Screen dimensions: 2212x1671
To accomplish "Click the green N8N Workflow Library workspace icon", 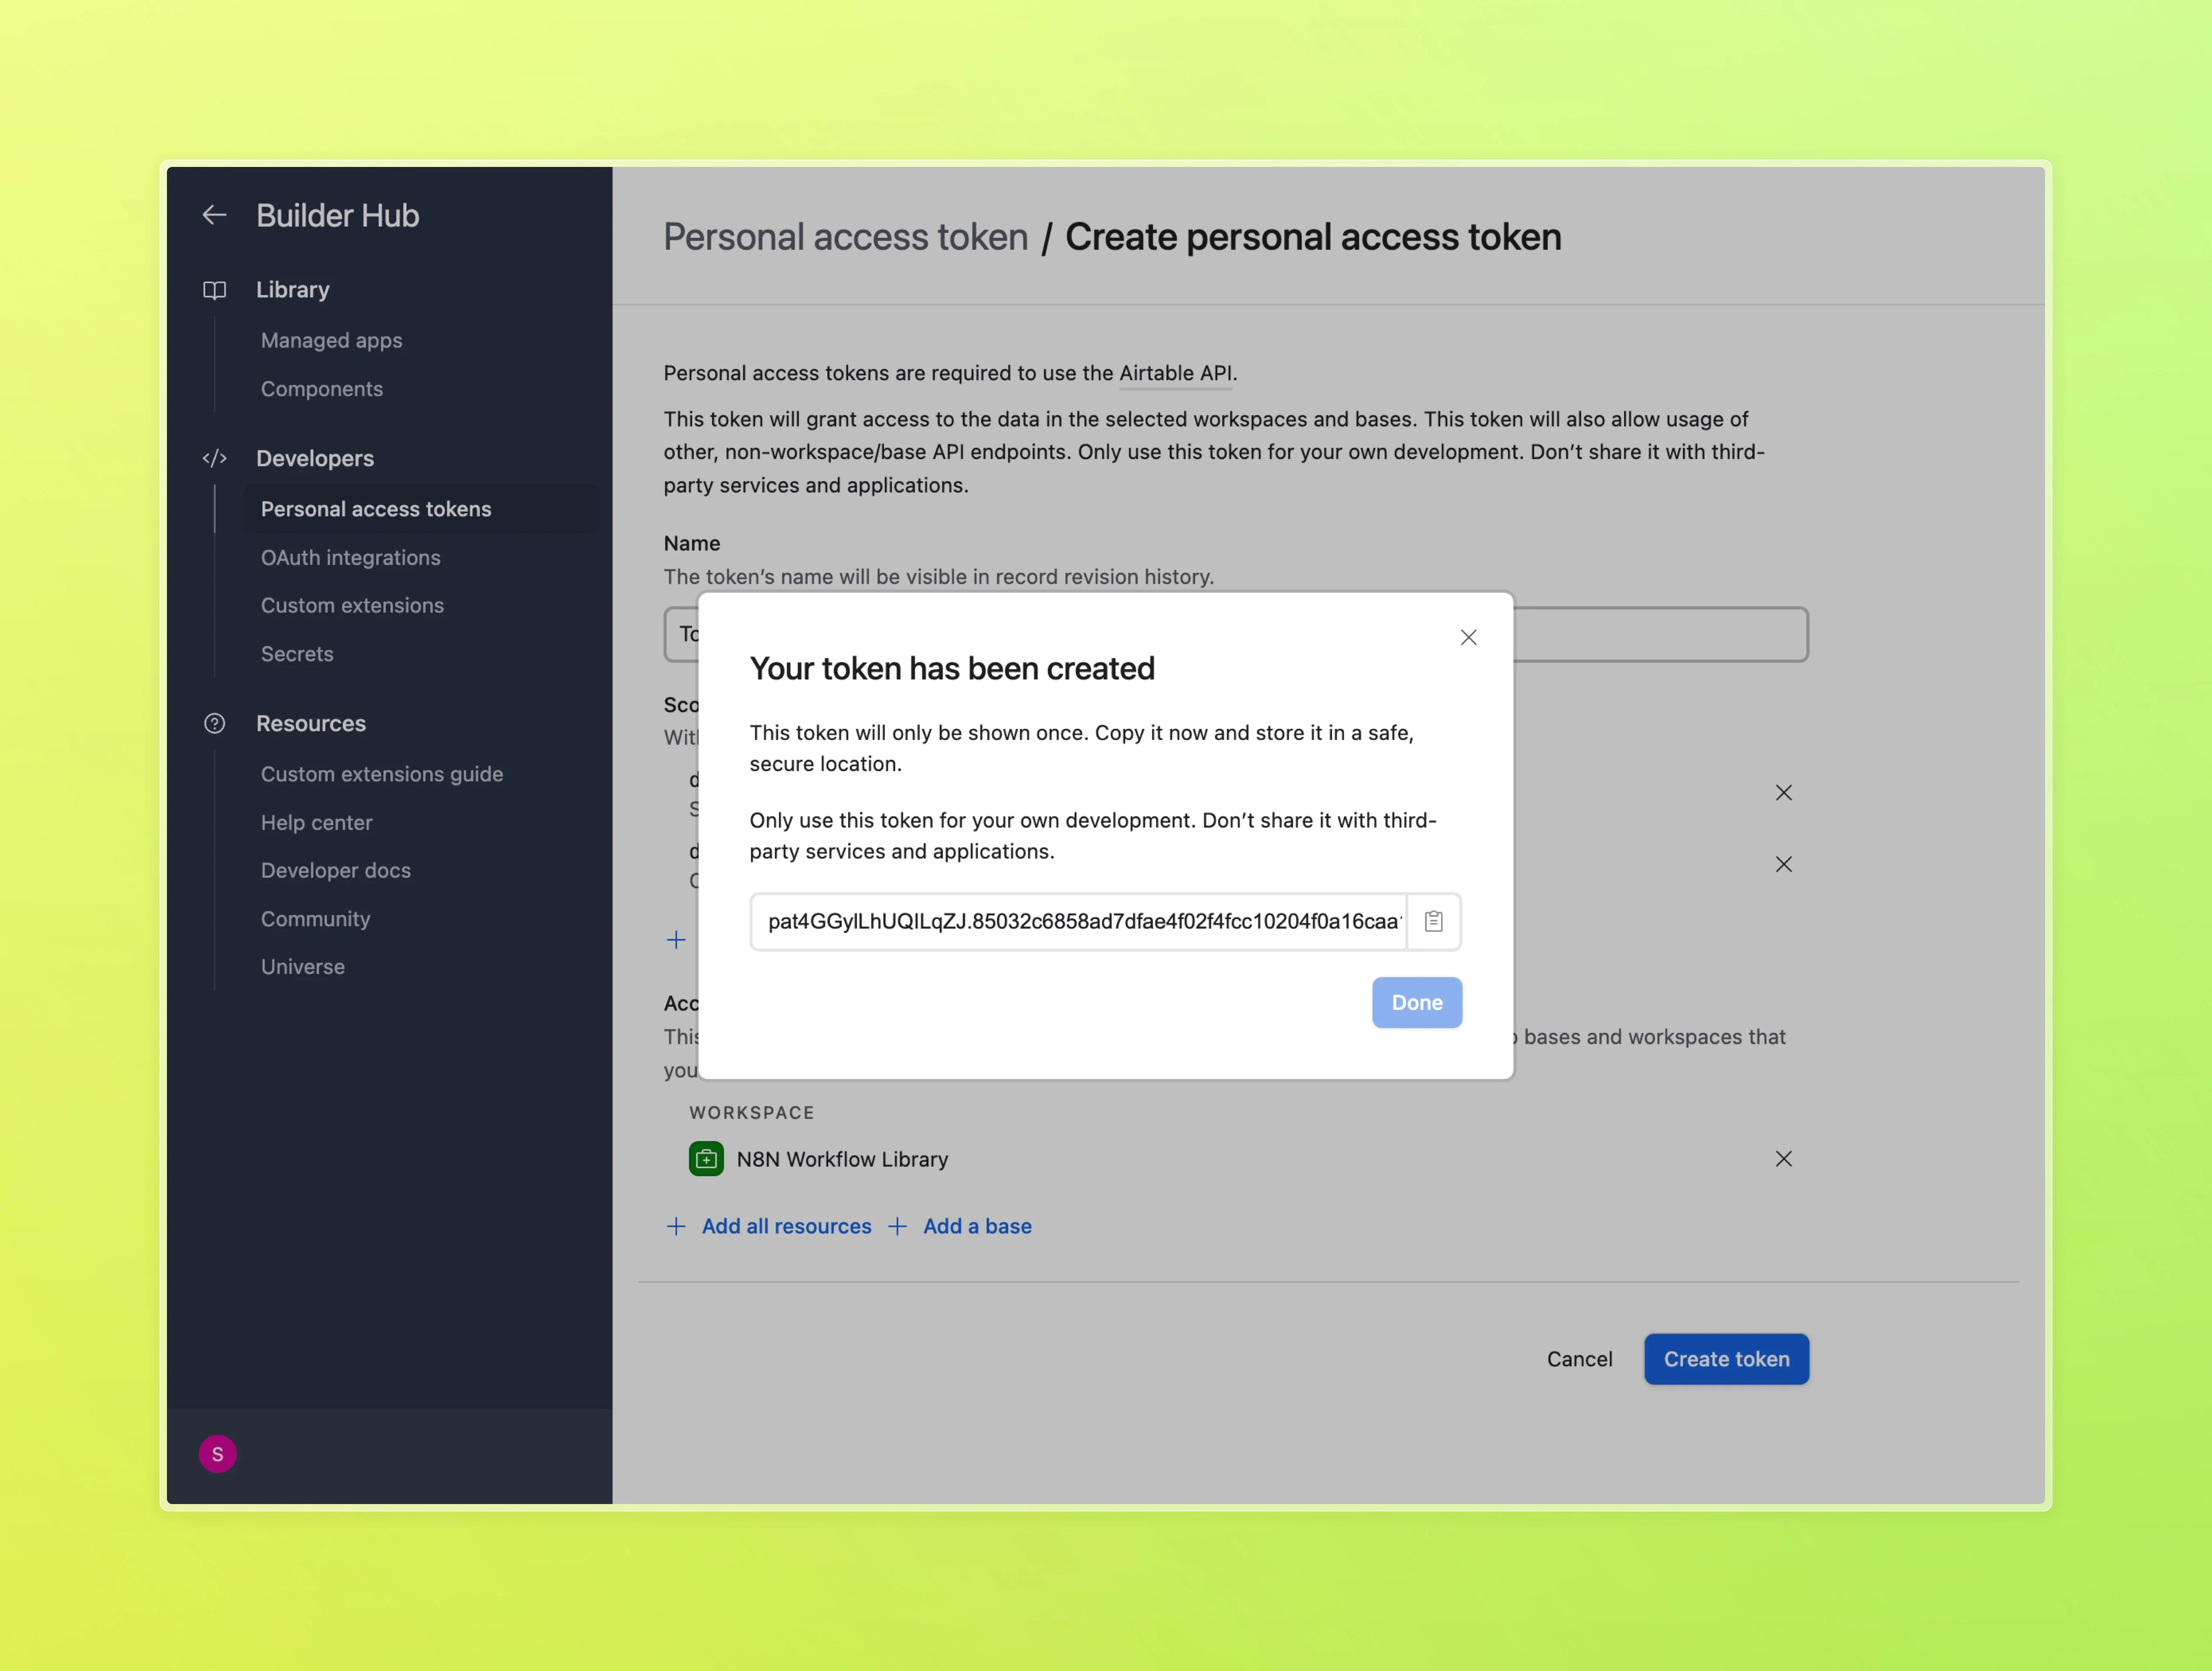I will pyautogui.click(x=706, y=1159).
